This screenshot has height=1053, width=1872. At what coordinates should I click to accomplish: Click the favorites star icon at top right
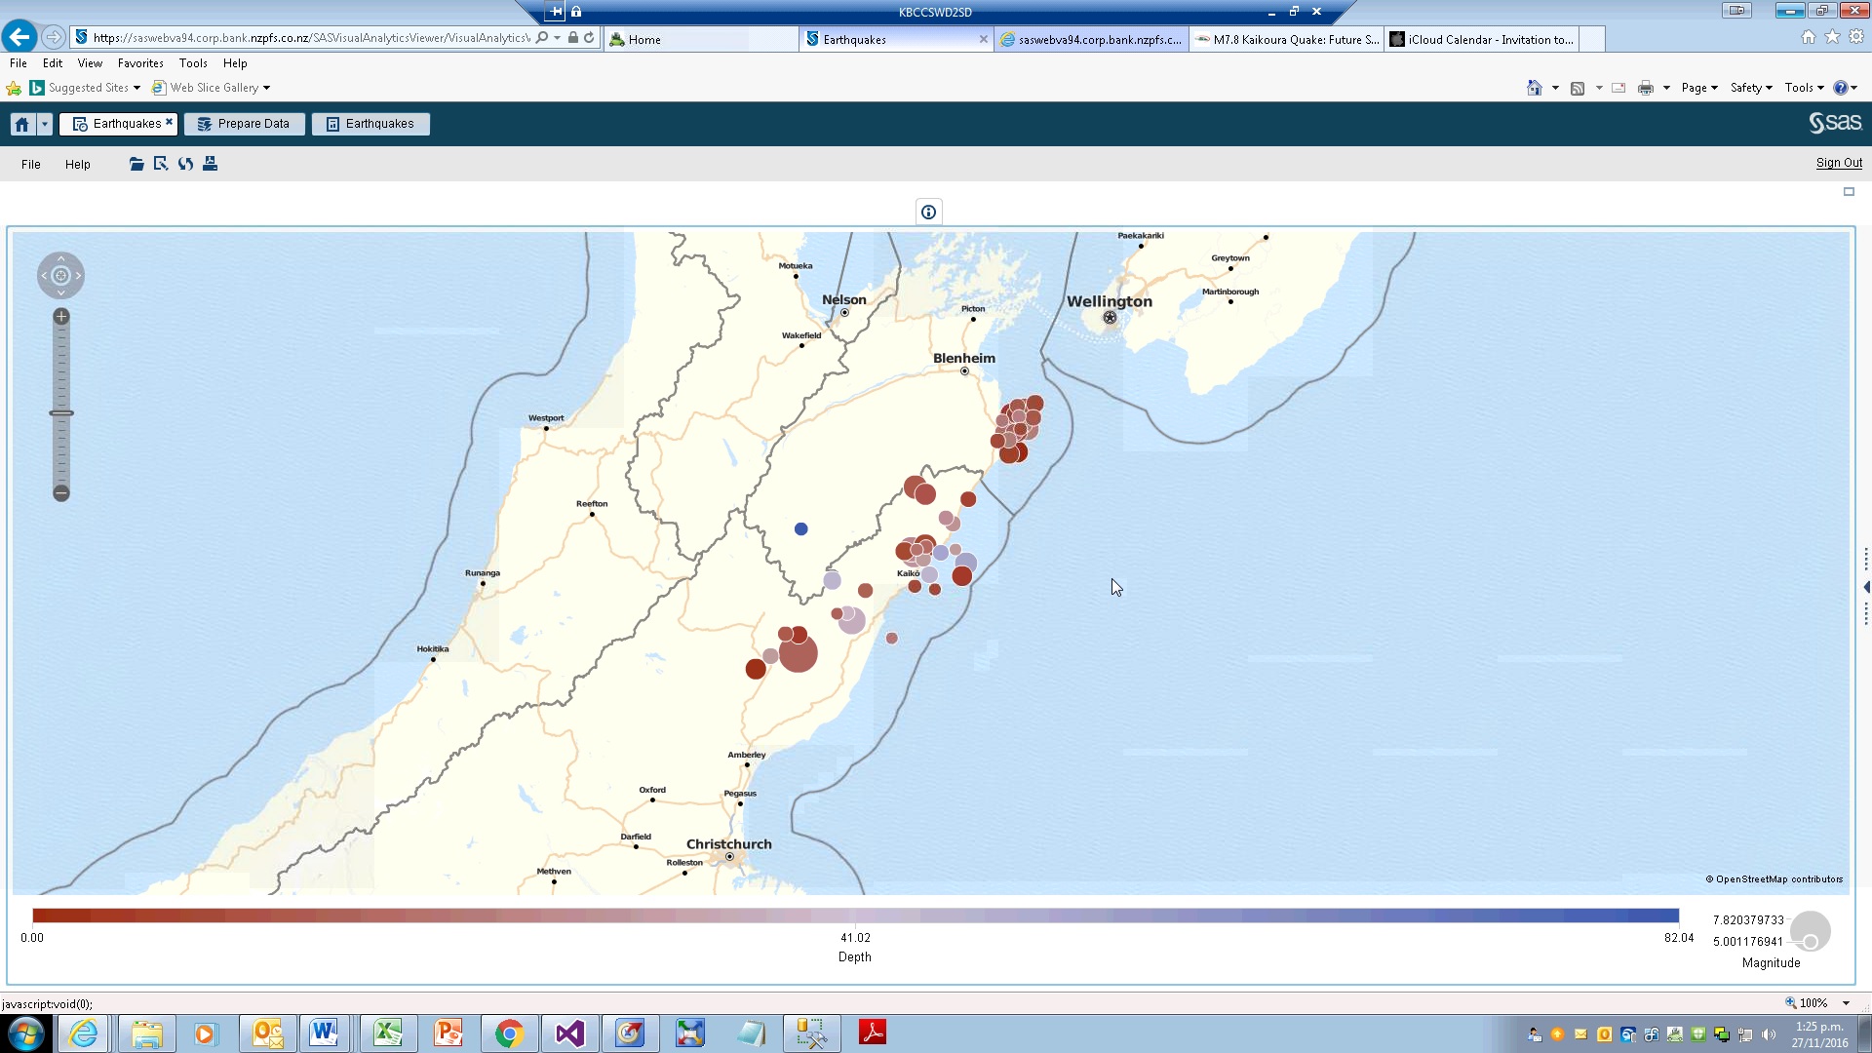[1832, 37]
